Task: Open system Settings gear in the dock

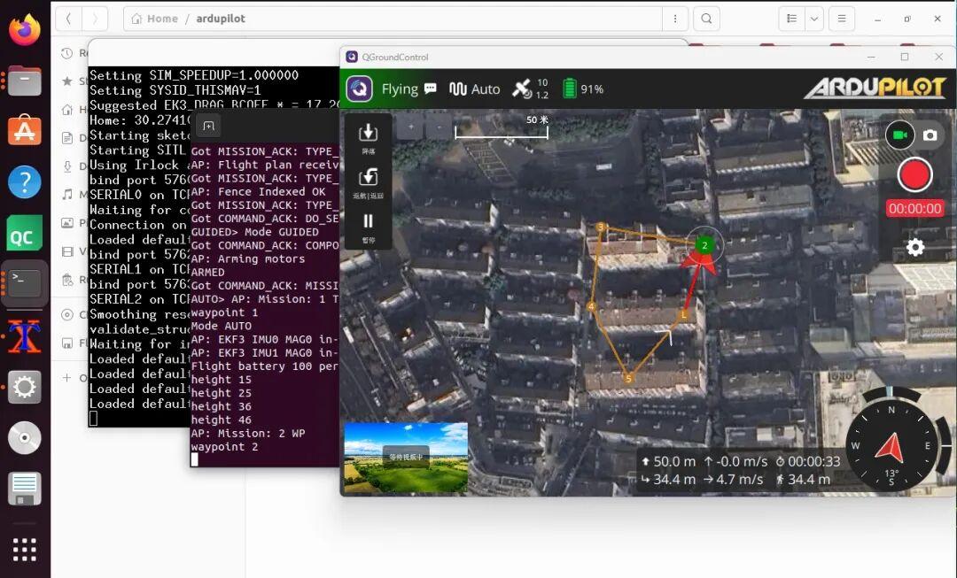Action: [x=25, y=387]
